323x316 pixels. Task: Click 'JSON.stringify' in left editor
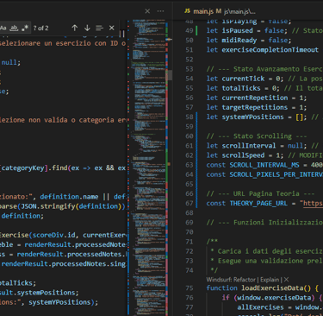pyautogui.click(x=48, y=206)
